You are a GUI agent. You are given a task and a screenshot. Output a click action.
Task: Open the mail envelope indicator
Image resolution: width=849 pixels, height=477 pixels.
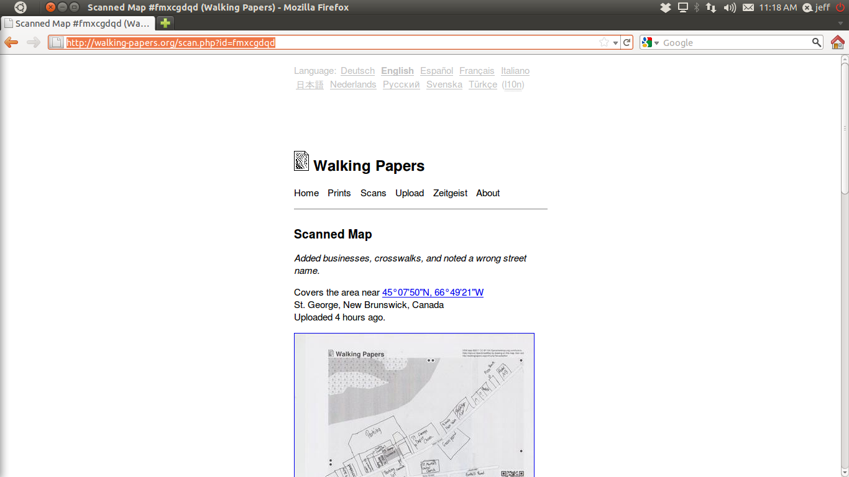coord(748,7)
